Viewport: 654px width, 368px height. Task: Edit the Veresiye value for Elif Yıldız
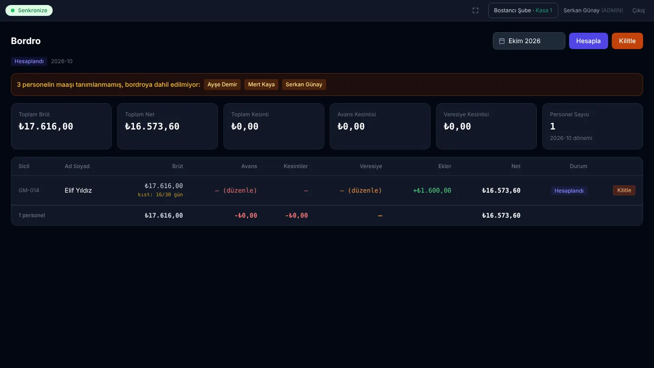pyautogui.click(x=361, y=190)
